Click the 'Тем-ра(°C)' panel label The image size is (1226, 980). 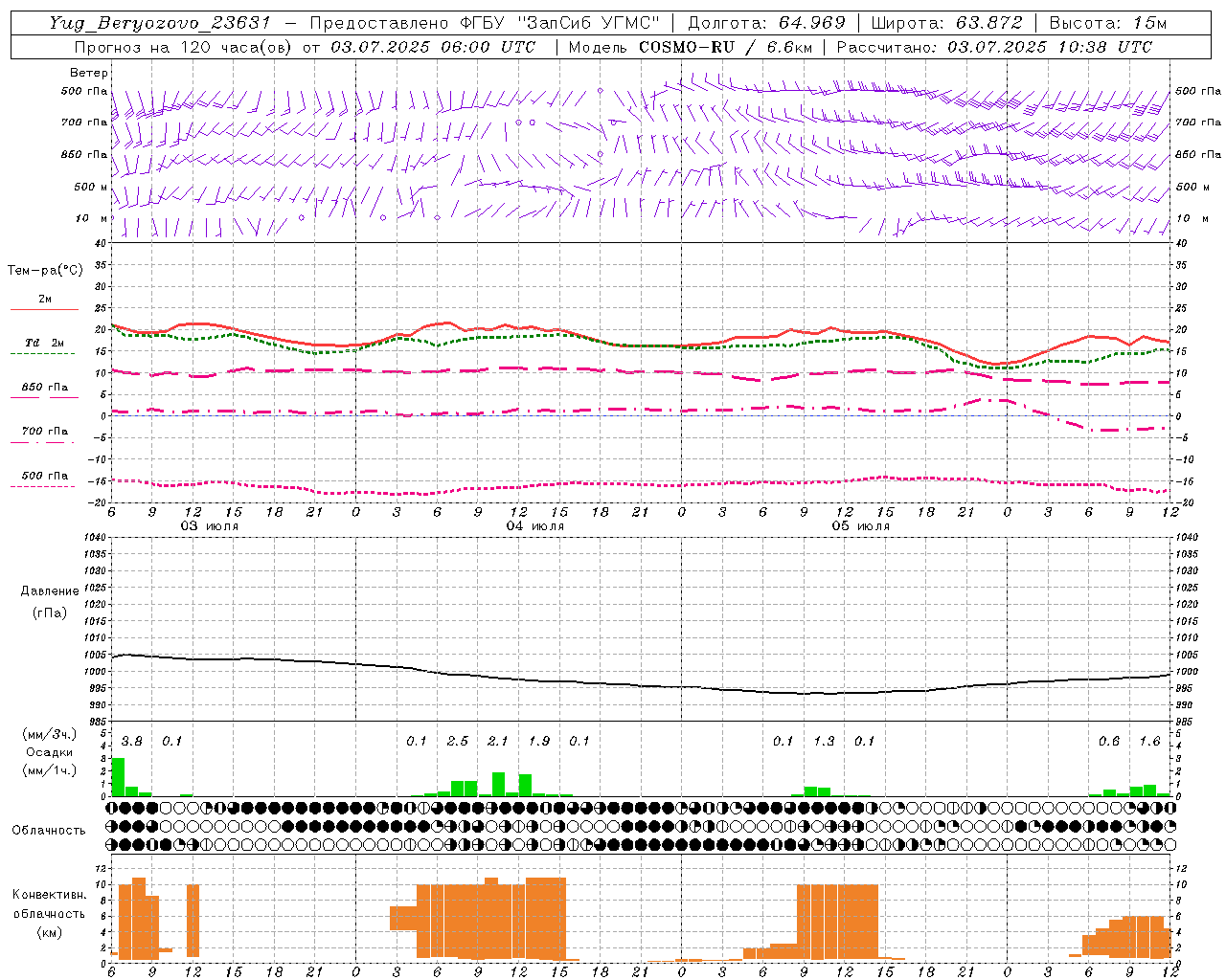(45, 271)
